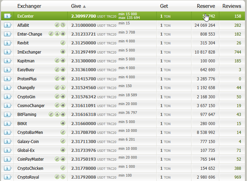Sort exchangers by the Reviews header

point(231,6)
